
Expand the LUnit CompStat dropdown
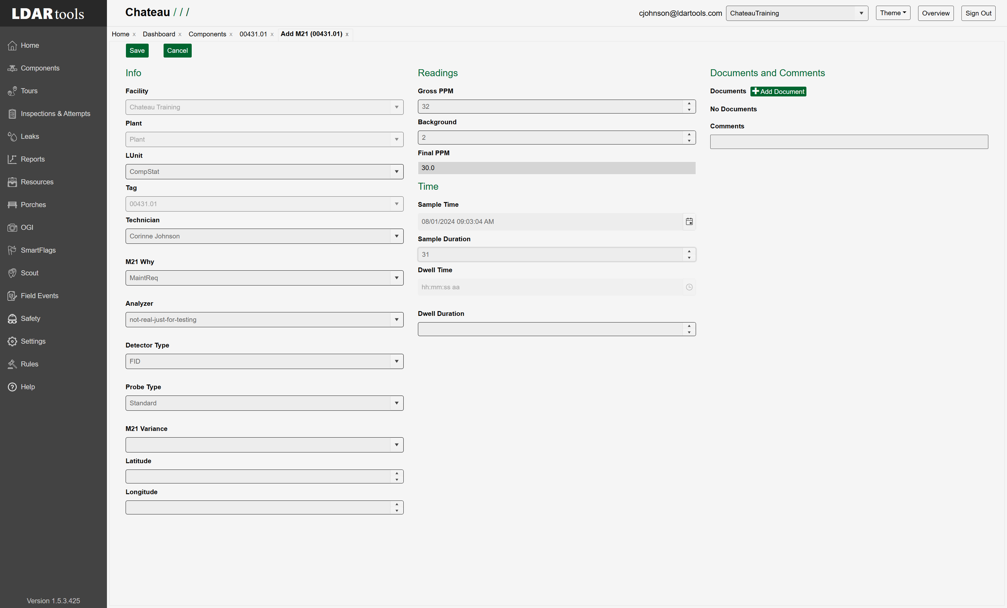tap(396, 172)
